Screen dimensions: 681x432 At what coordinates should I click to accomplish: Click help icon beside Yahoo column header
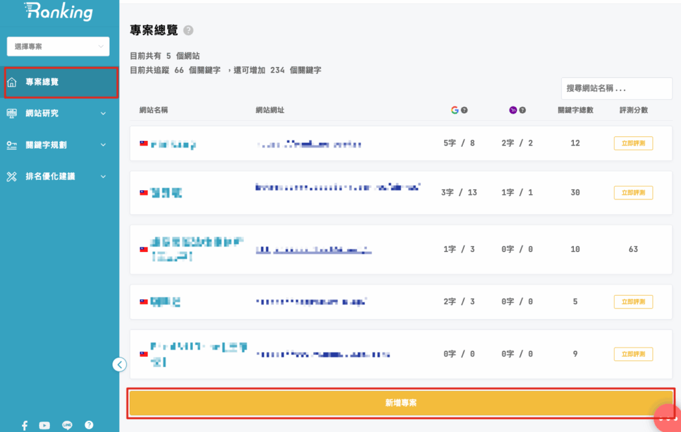pos(522,110)
